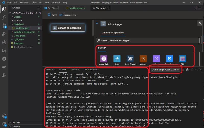Switch to the PROBLEMS panel tab

(50, 70)
